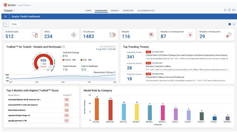Click the impacted assets count 18
The height and width of the screenshot is (133, 237).
(x=129, y=79)
